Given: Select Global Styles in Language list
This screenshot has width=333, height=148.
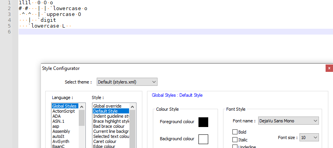Looking at the screenshot, I should [x=65, y=106].
